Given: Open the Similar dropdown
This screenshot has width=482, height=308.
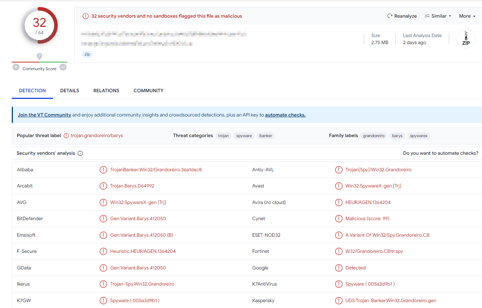Looking at the screenshot, I should click(437, 16).
